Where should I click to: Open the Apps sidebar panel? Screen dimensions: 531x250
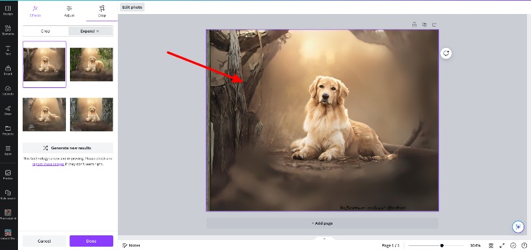[x=8, y=150]
